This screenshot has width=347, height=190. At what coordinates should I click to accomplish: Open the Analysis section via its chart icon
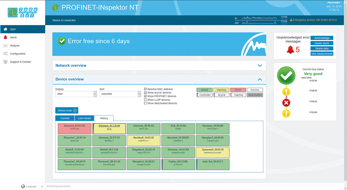(x=5, y=45)
